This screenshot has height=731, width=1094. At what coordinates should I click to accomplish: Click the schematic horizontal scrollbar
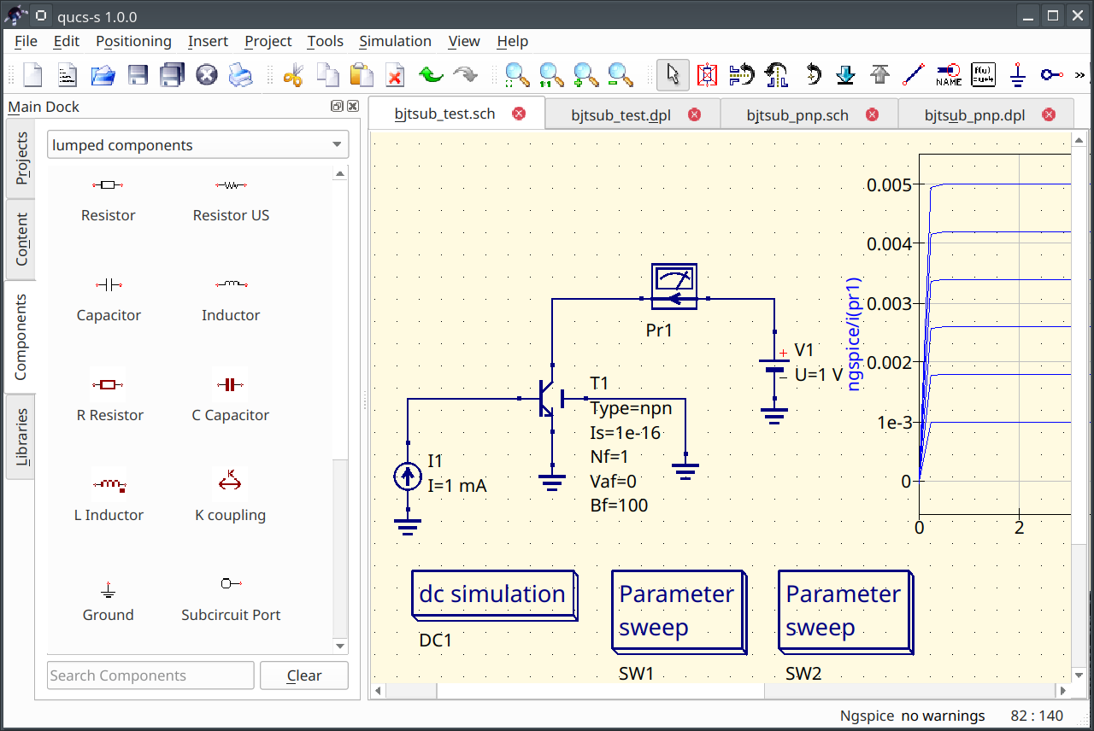[598, 690]
